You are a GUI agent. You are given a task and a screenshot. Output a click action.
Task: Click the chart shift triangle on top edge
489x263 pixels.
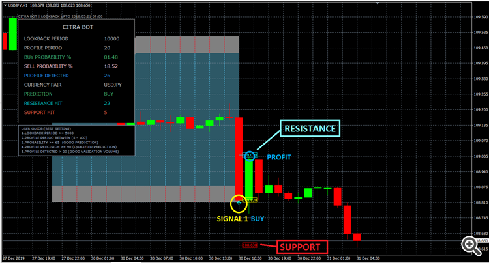click(378, 3)
